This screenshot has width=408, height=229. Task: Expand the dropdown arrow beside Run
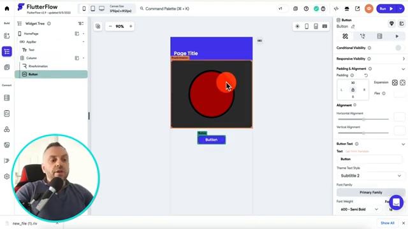point(400,8)
